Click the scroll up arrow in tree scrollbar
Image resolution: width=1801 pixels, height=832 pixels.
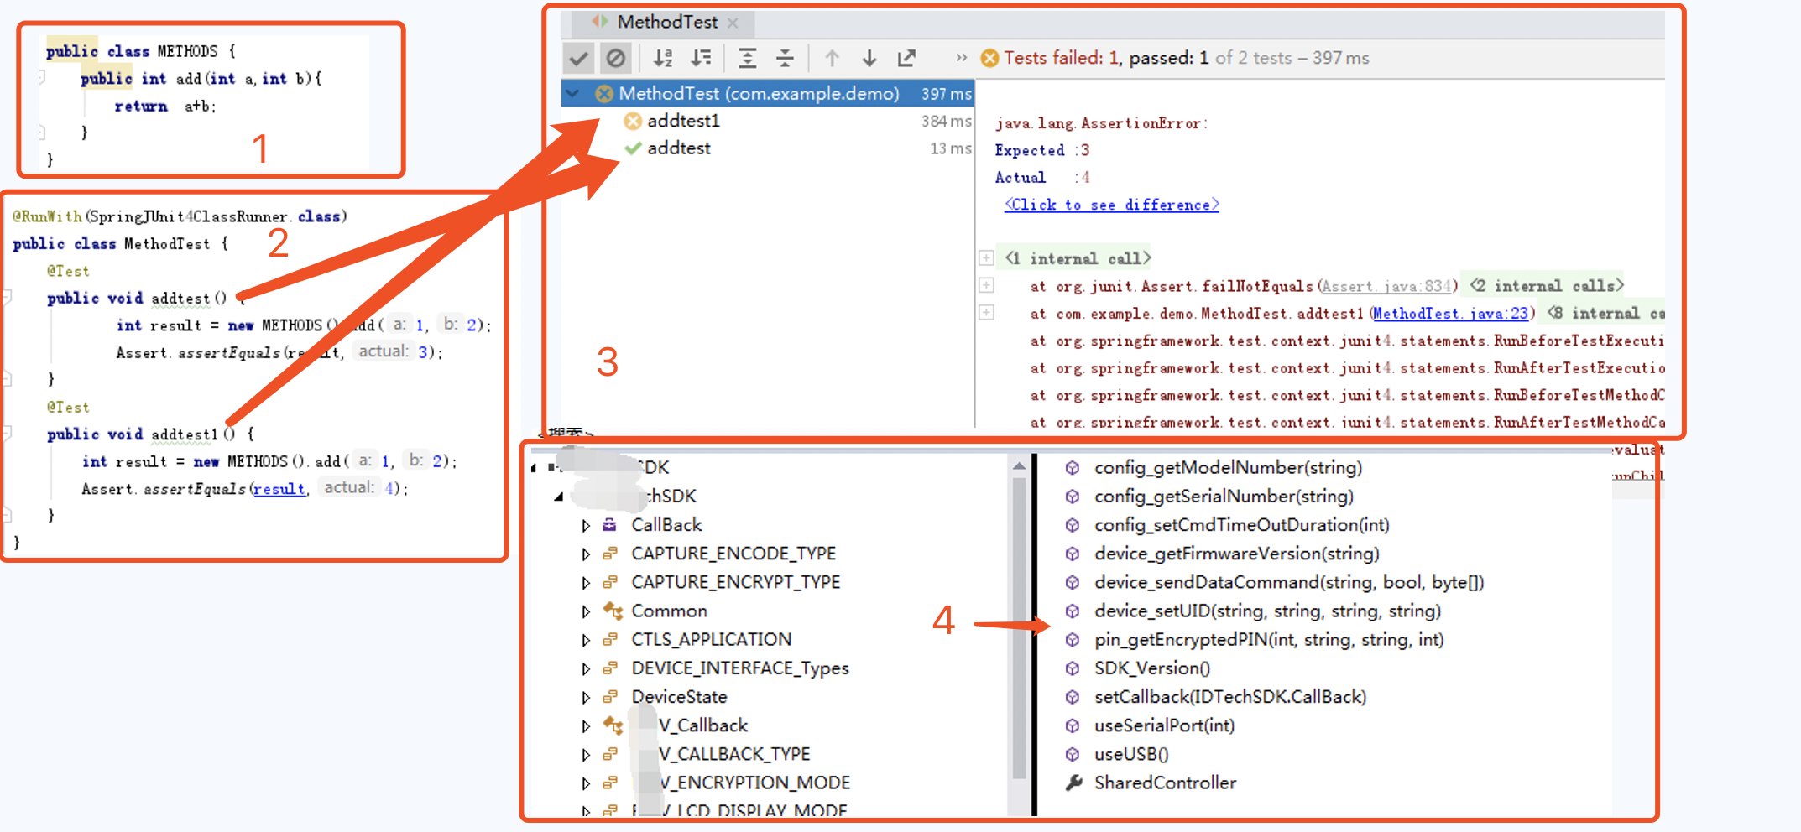point(1019,465)
